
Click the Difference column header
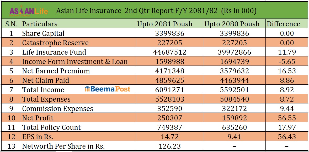[x=283, y=24]
